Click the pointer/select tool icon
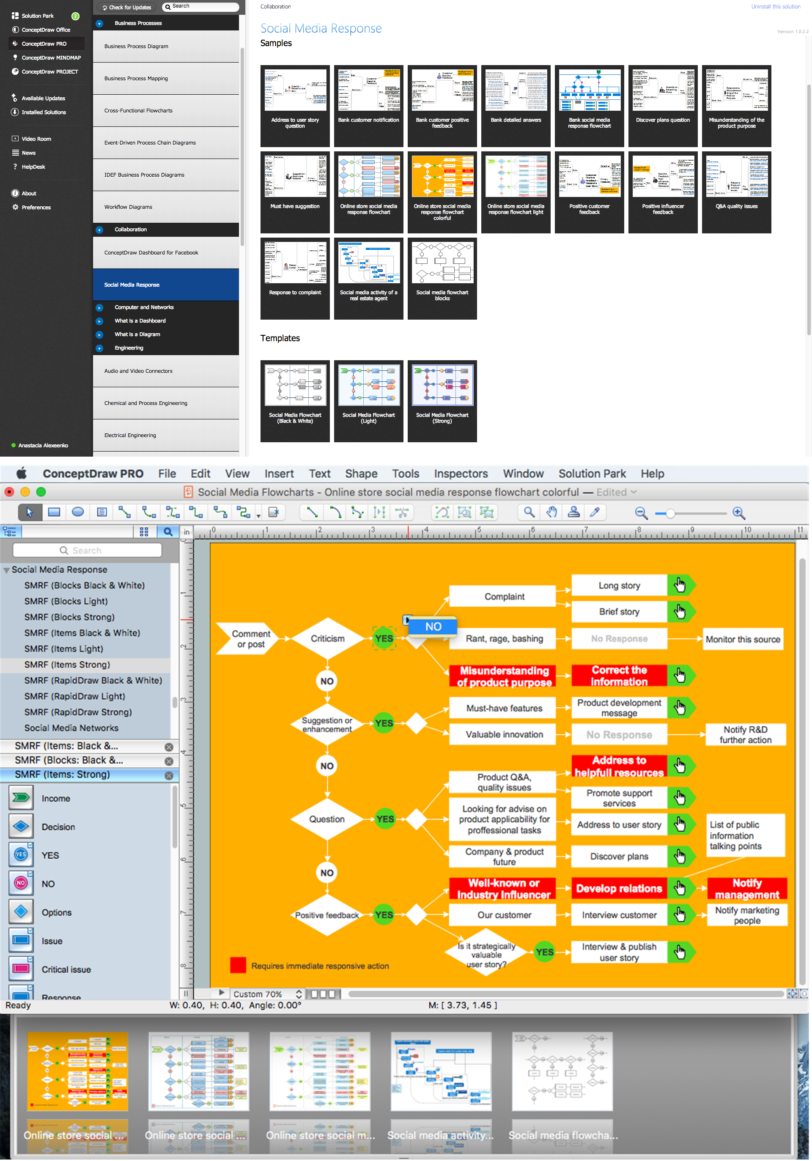 pos(28,512)
